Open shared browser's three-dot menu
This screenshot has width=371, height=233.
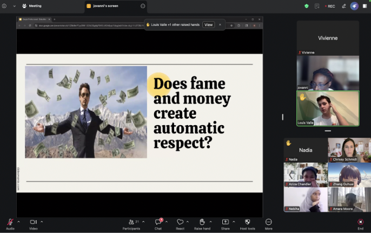(x=260, y=25)
